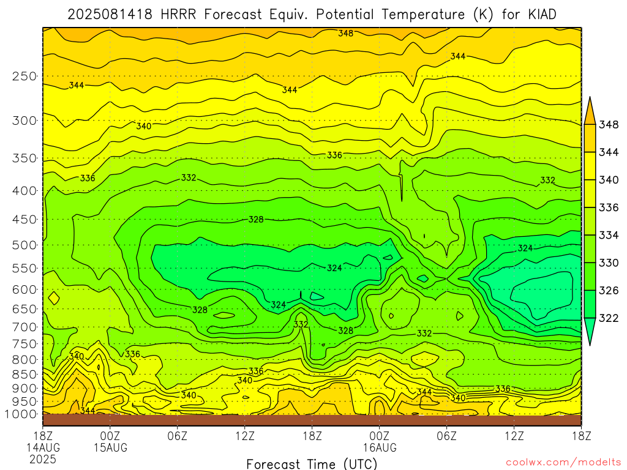The width and height of the screenshot is (627, 470).
Task: Select the 750 pressure axis label
Action: [x=24, y=344]
